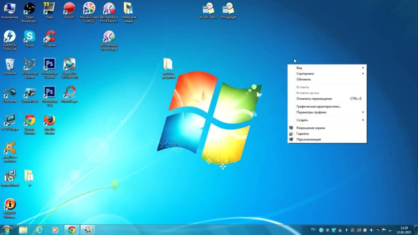
Task: Select the Корзина recycle bin icon
Action: click(9, 64)
